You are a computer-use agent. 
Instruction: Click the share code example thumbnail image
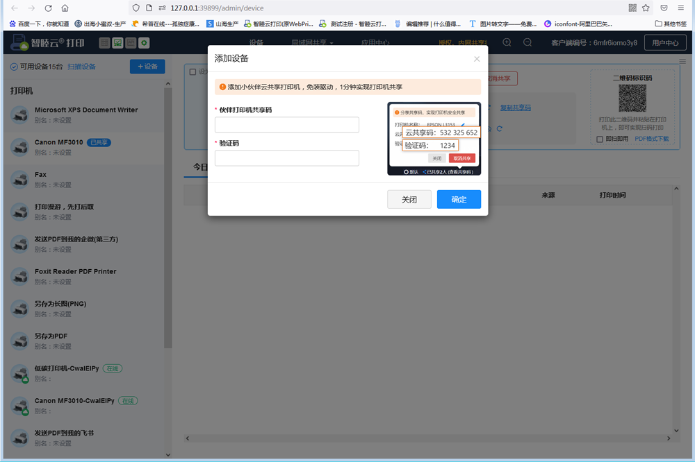[x=434, y=139]
